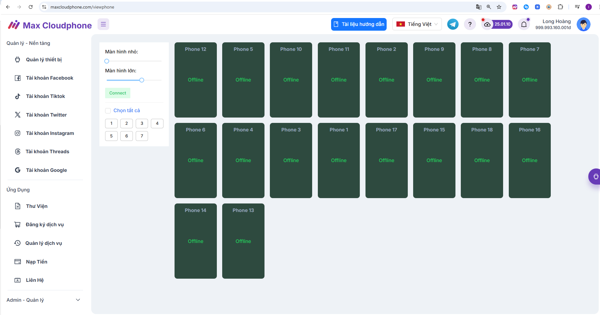Viewport: 600px width, 315px height.
Task: Open Tiếng Việt language dropdown
Action: [x=417, y=24]
